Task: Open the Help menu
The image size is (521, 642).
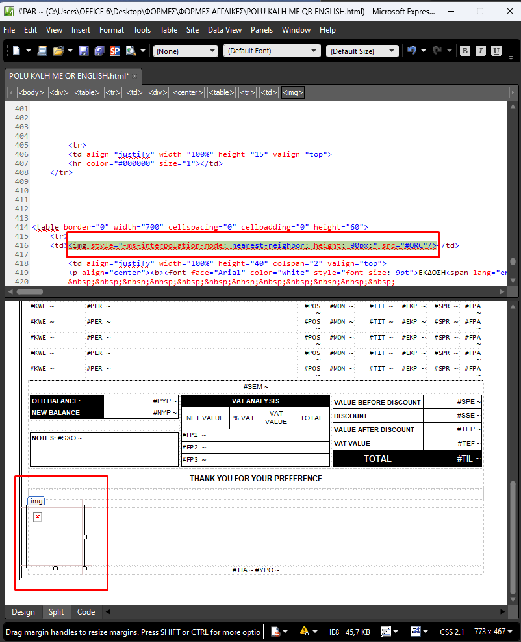Action: point(327,30)
